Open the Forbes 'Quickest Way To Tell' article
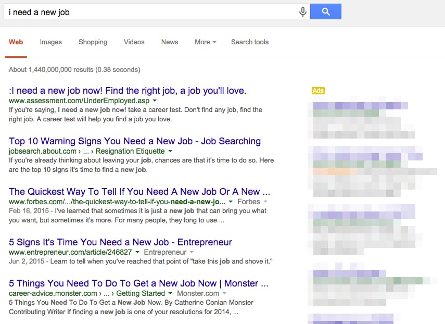 click(x=139, y=192)
